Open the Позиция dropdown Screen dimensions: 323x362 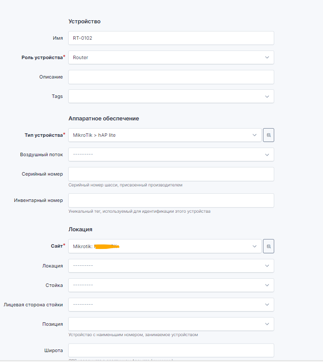tap(171, 324)
